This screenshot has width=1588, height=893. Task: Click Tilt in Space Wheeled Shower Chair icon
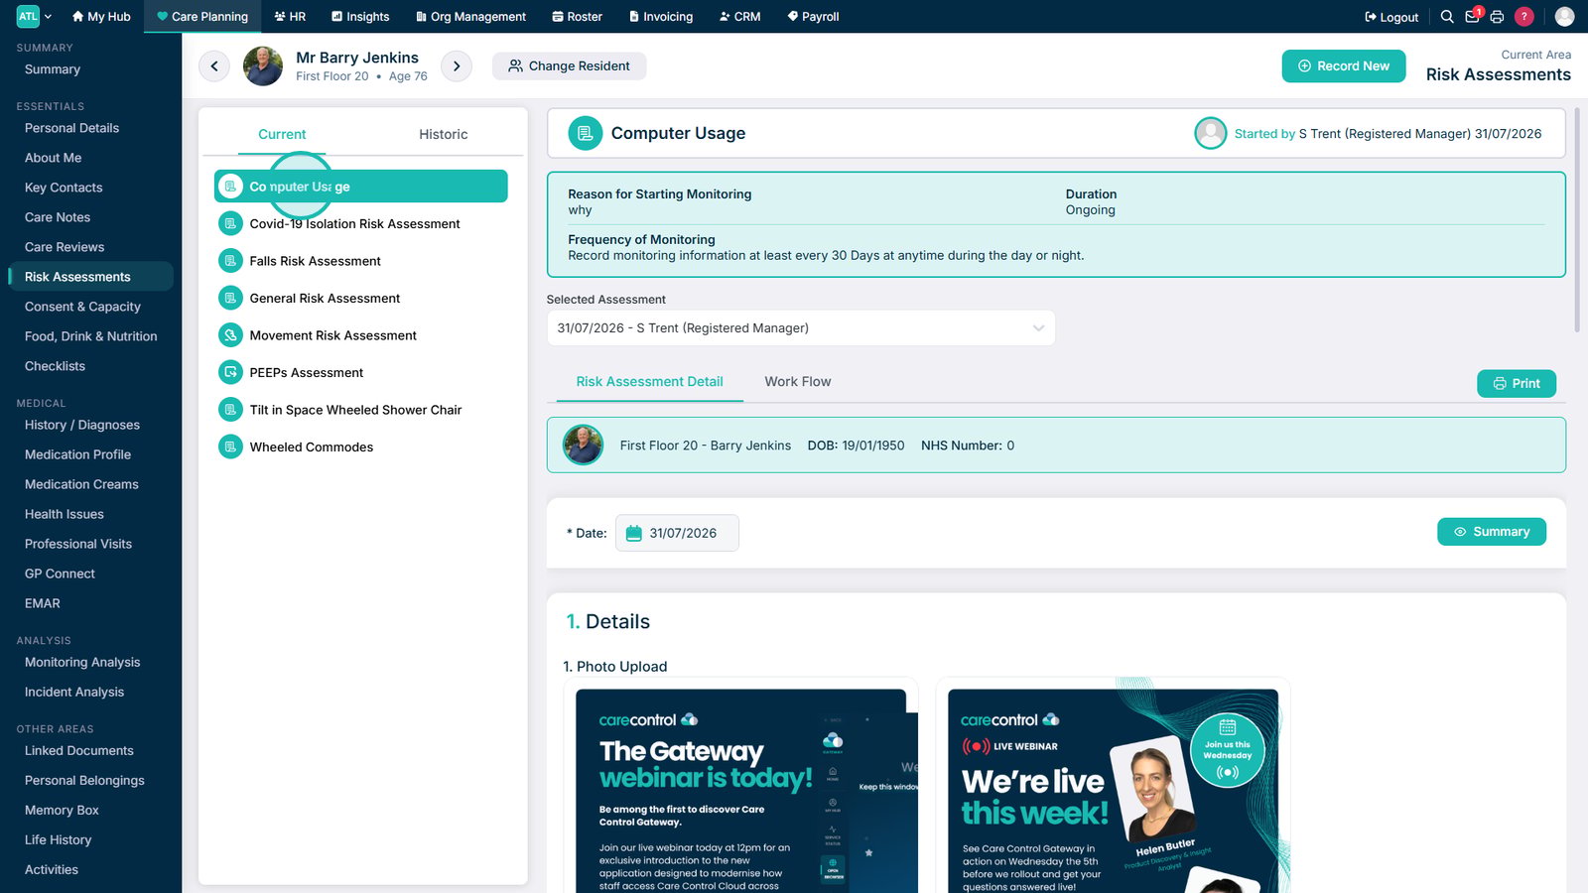(230, 410)
